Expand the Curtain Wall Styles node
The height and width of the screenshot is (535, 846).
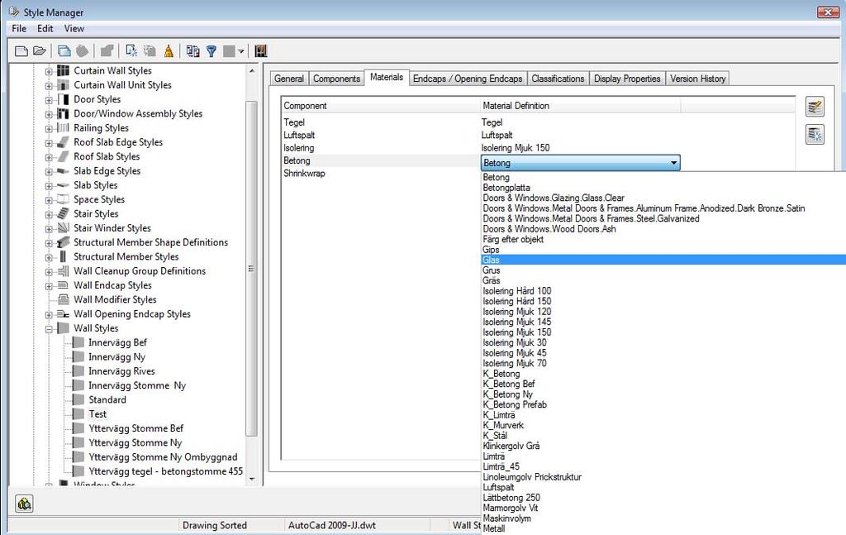pos(49,71)
